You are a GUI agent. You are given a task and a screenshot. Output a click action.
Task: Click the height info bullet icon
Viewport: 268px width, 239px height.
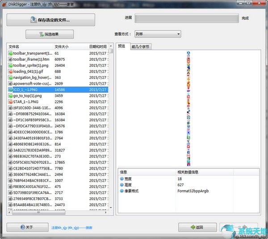[x=122, y=185]
